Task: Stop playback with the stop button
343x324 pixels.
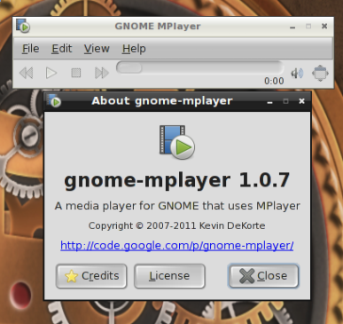Action: [x=76, y=73]
